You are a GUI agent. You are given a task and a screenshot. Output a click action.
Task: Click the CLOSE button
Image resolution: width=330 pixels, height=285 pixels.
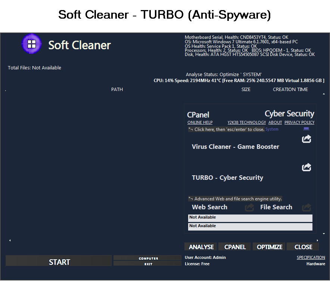point(303,247)
